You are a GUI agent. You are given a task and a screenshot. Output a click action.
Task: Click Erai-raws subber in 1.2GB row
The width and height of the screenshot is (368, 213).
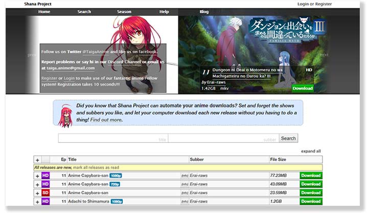(x=198, y=201)
